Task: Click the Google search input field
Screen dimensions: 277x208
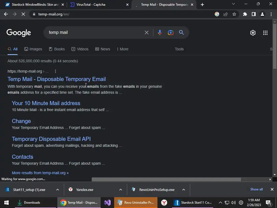Action: pos(95,32)
